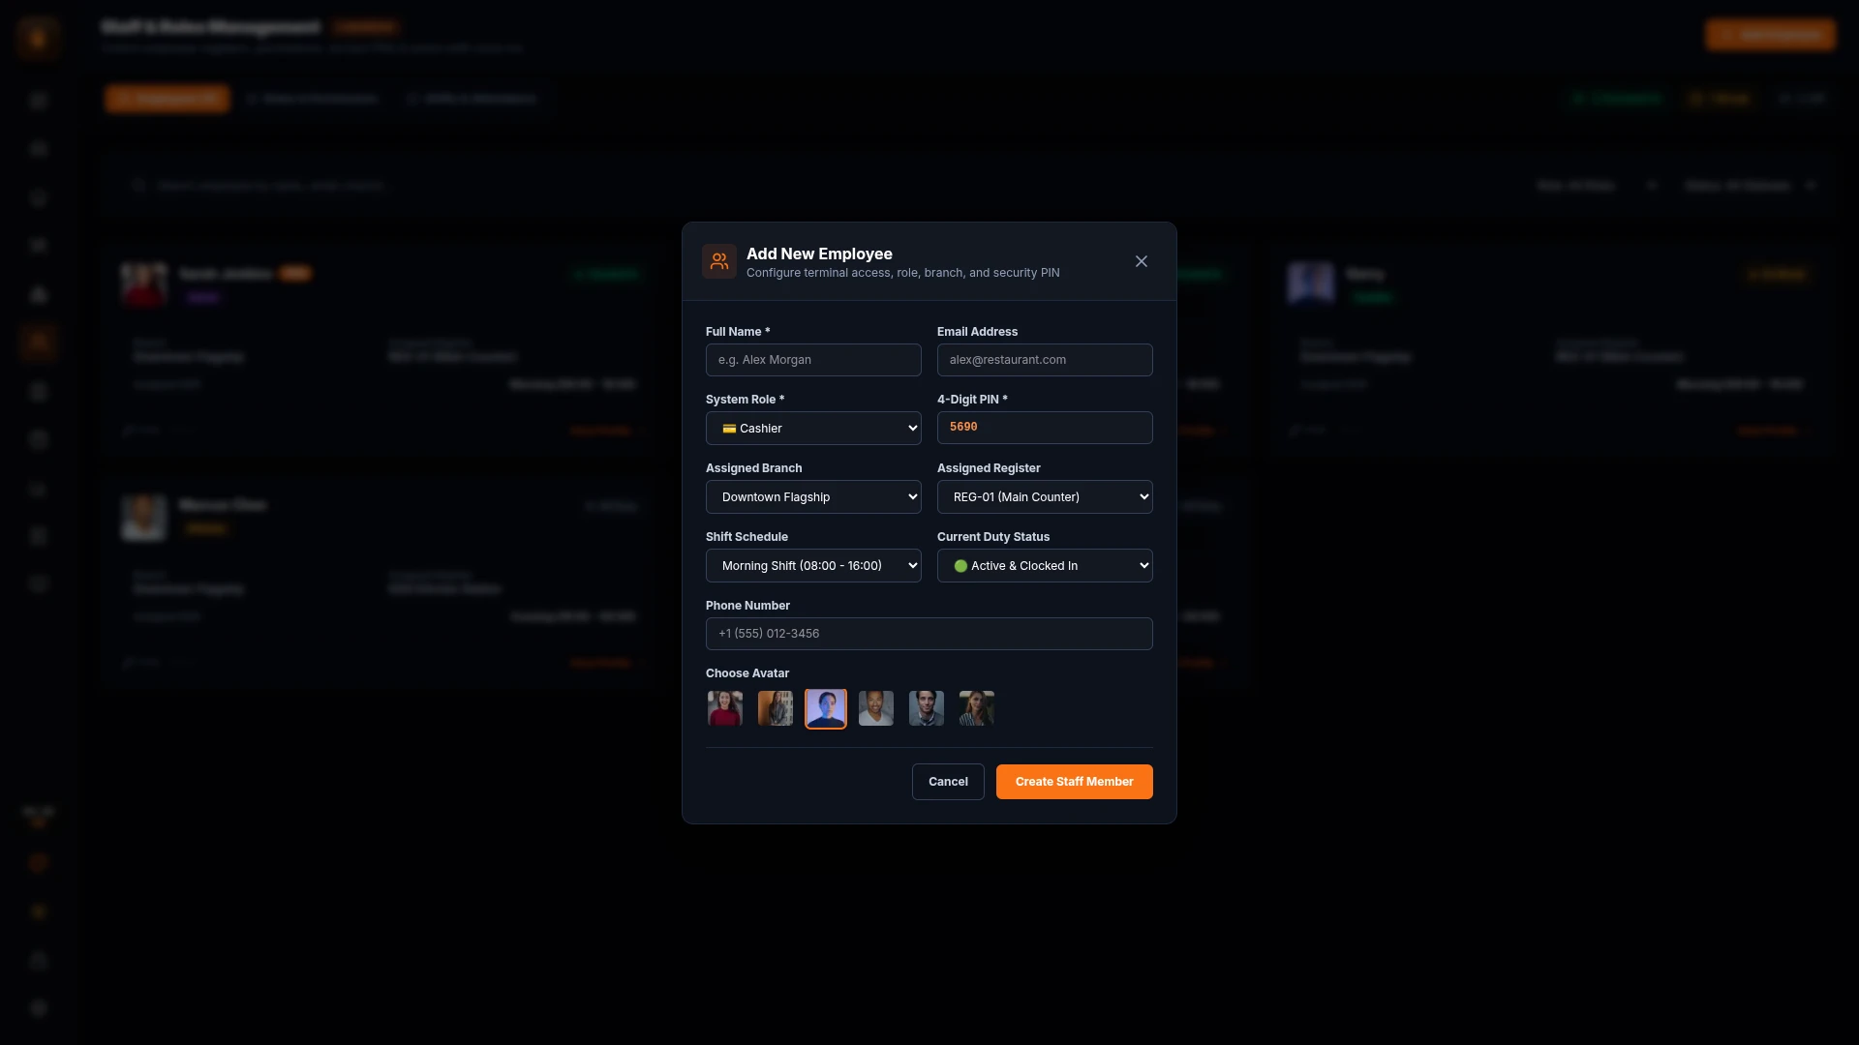The width and height of the screenshot is (1859, 1045).
Task: Open the Current Duty Status dropdown
Action: pyautogui.click(x=1045, y=566)
